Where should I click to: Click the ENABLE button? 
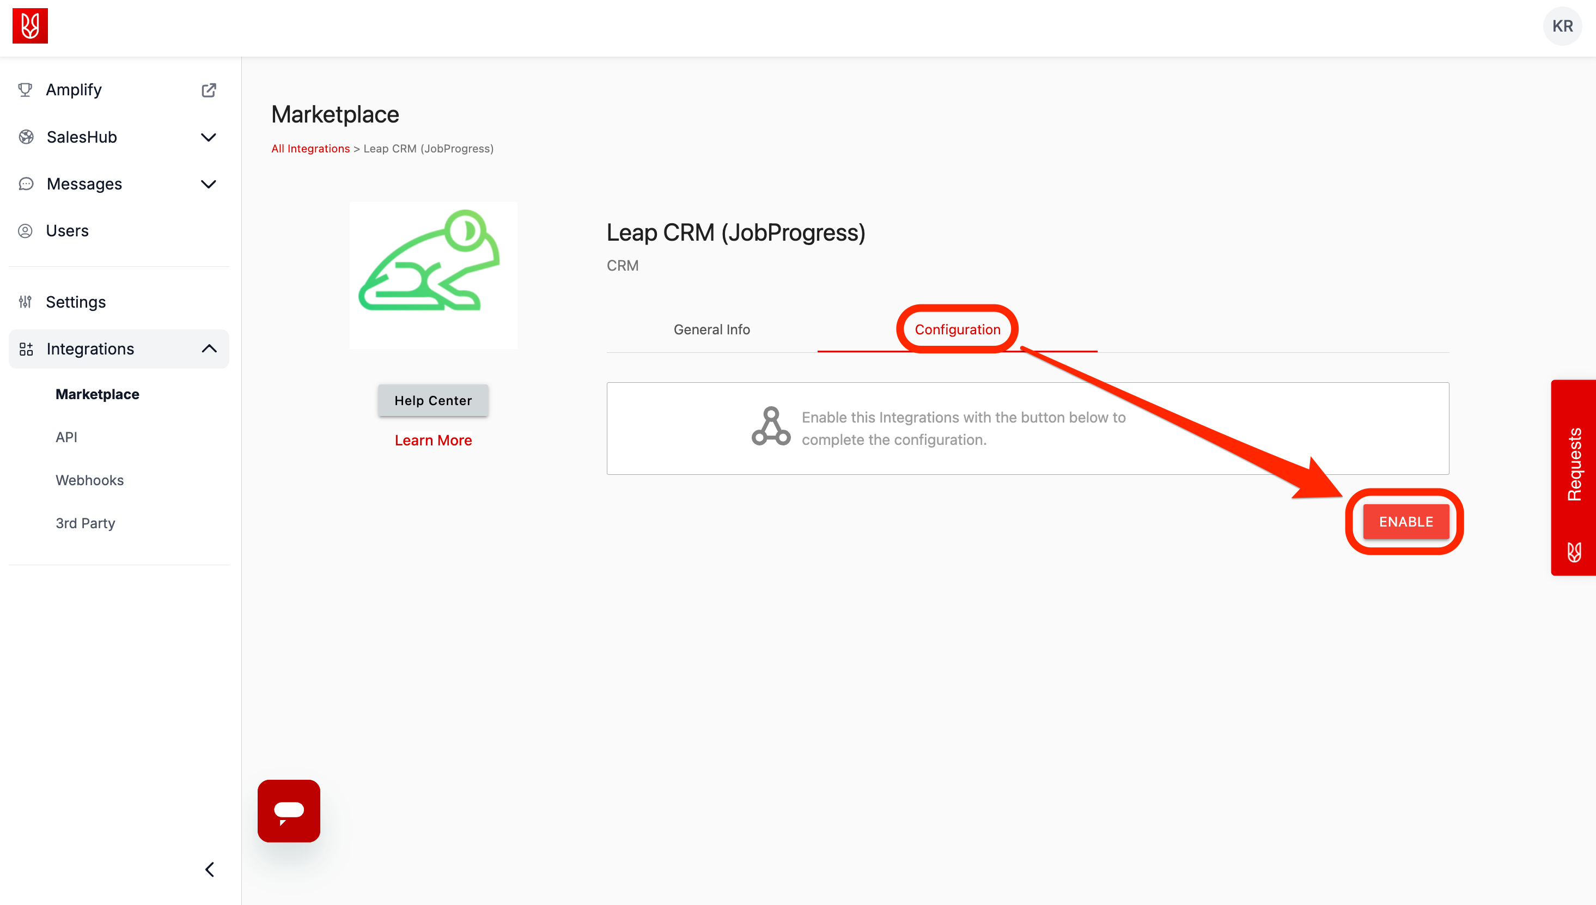(1406, 522)
